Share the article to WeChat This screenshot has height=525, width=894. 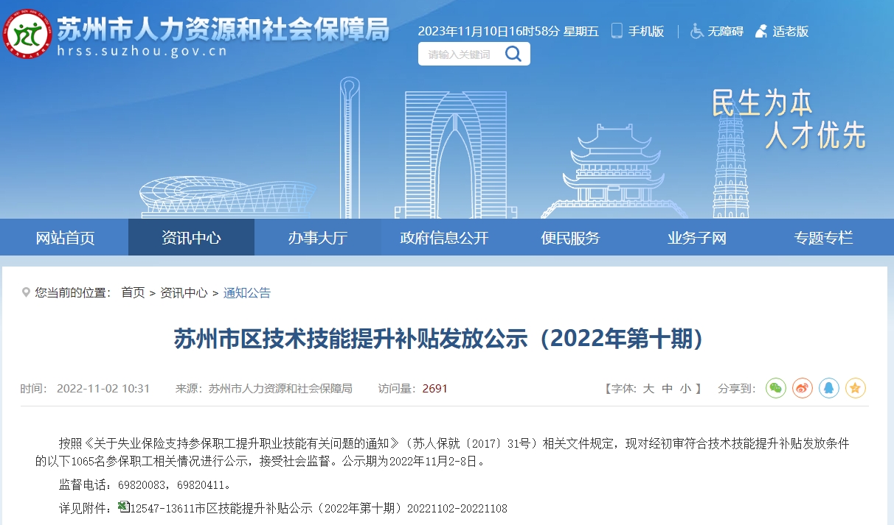pos(775,388)
